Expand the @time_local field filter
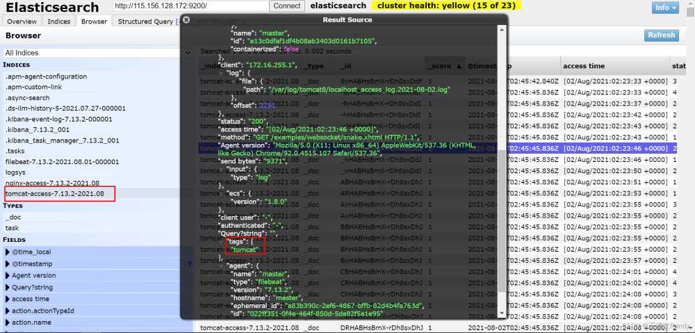The height and width of the screenshot is (333, 695). pos(8,252)
